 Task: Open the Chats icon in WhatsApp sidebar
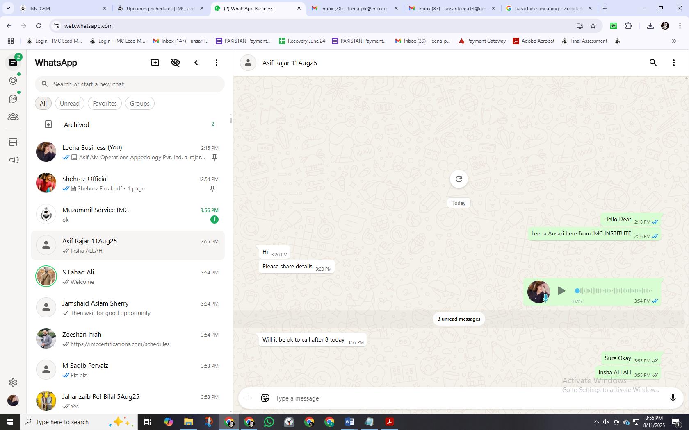(13, 63)
